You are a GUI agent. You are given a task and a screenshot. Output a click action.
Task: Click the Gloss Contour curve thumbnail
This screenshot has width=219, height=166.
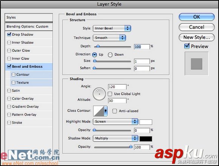click(99, 111)
